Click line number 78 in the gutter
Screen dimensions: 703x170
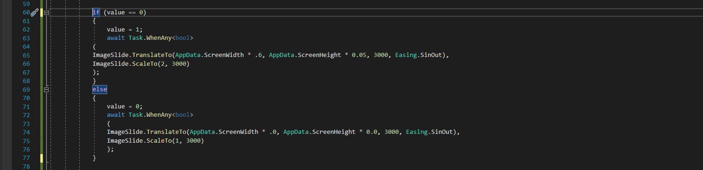(x=26, y=166)
